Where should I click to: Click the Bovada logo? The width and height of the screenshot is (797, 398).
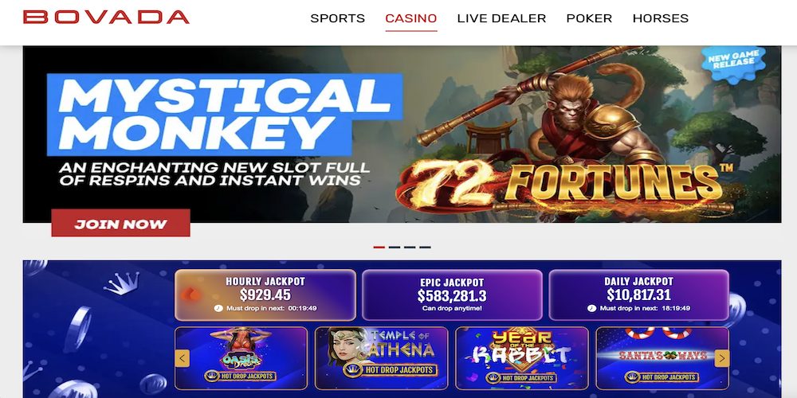pyautogui.click(x=106, y=18)
